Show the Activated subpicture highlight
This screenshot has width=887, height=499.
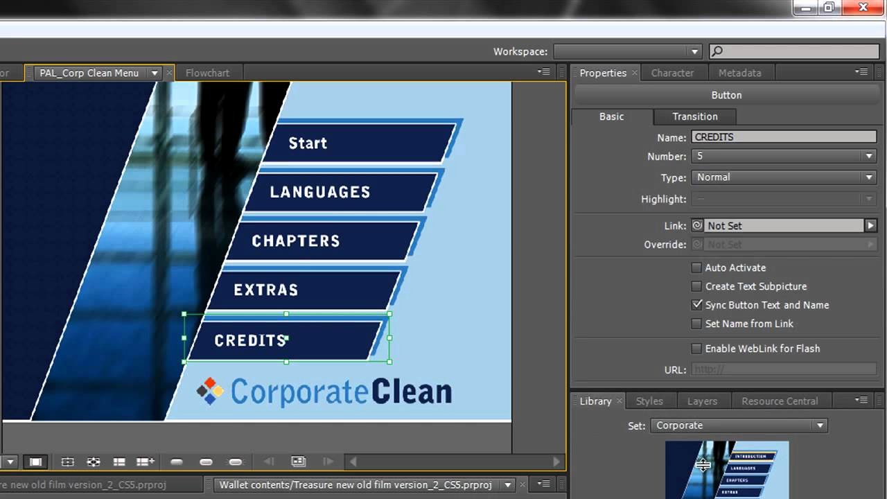point(235,462)
